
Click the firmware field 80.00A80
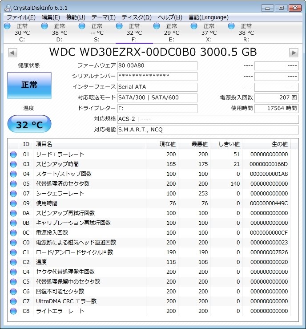[x=157, y=66]
